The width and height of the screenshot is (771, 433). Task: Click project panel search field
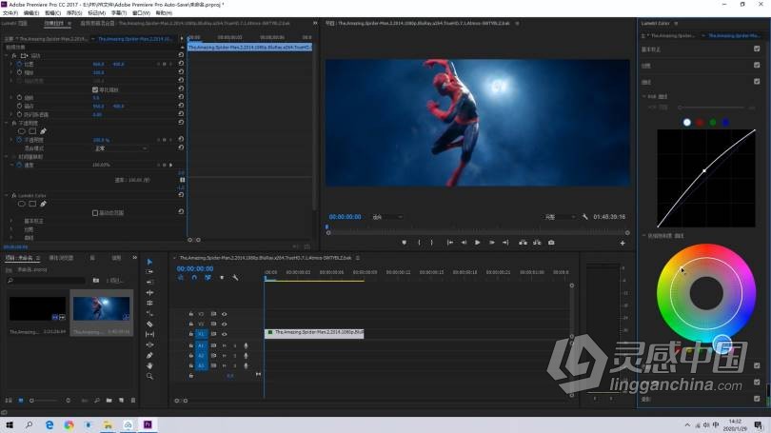click(48, 280)
